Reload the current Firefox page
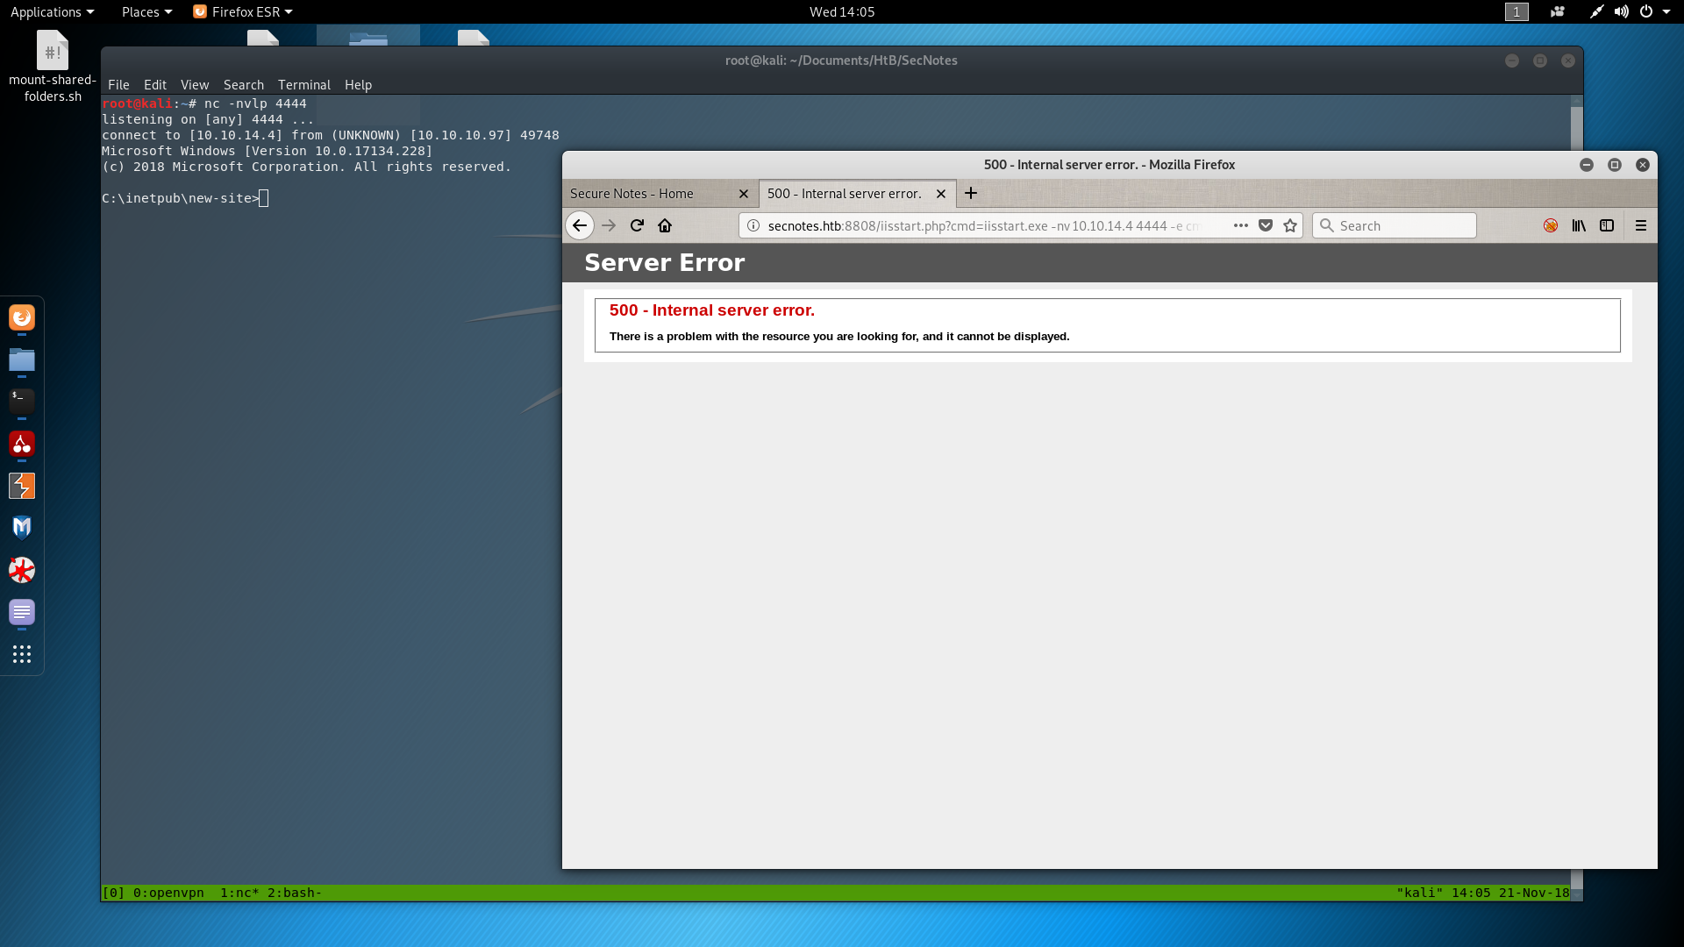Image resolution: width=1684 pixels, height=947 pixels. click(x=637, y=225)
